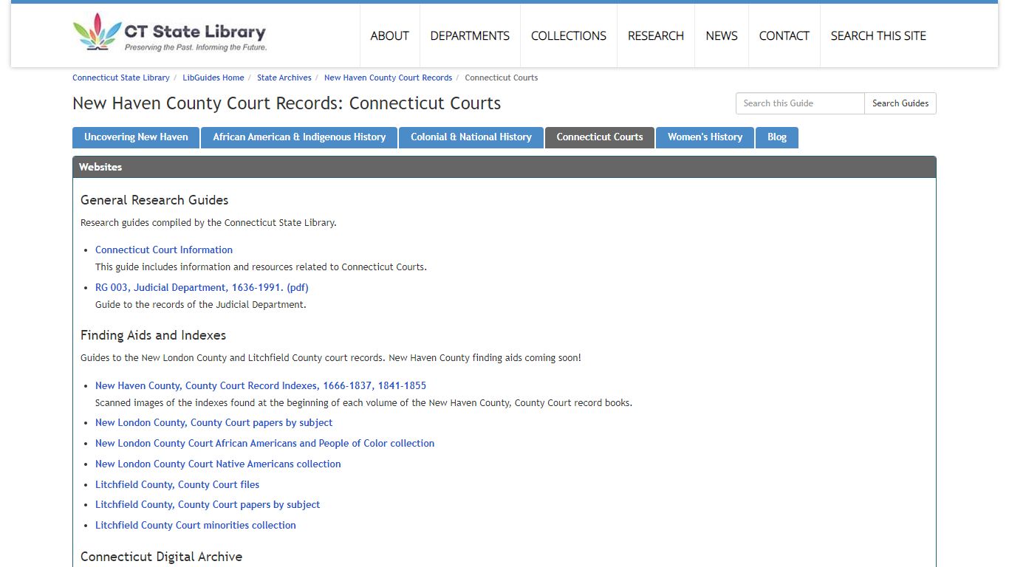Click the Search Guides button
This screenshot has height=567, width=1009.
point(900,103)
